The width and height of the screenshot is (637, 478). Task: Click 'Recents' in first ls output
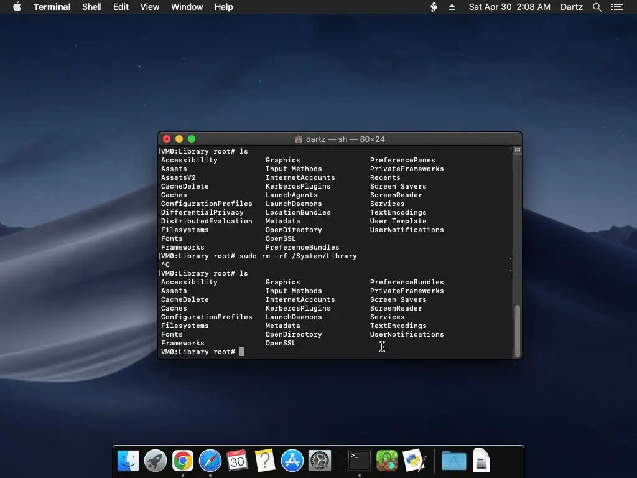tap(384, 177)
